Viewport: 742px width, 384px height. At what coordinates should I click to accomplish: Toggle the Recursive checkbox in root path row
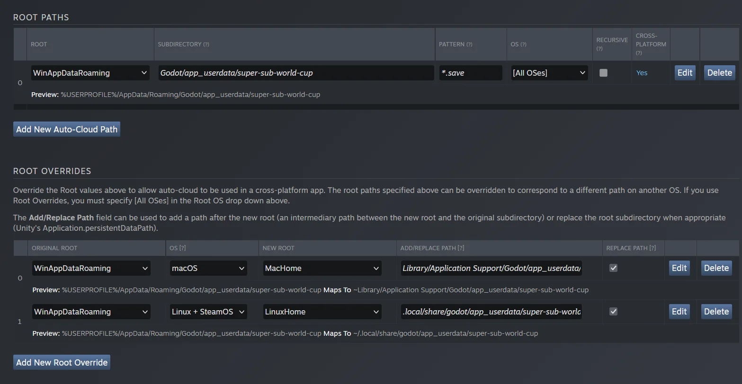[603, 73]
